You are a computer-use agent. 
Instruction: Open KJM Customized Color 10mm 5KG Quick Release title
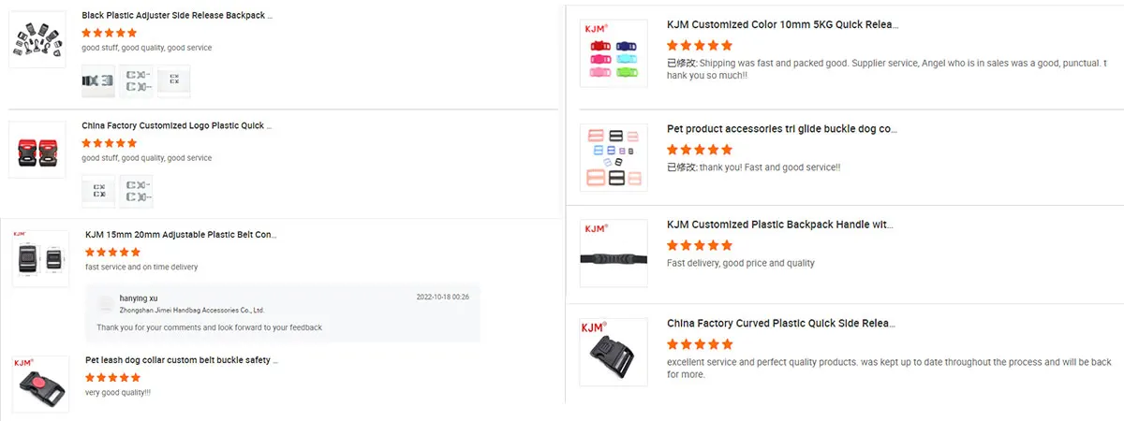(x=783, y=25)
